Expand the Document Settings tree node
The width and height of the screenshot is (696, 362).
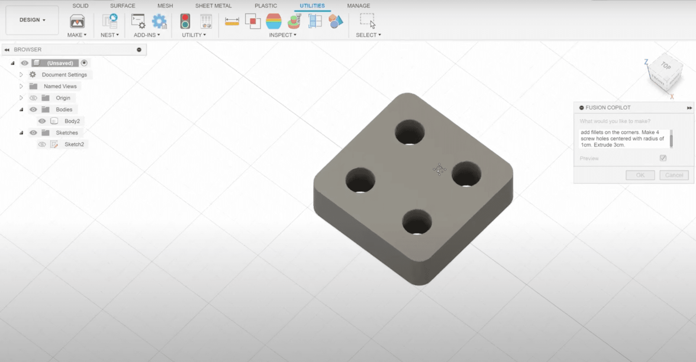click(21, 75)
